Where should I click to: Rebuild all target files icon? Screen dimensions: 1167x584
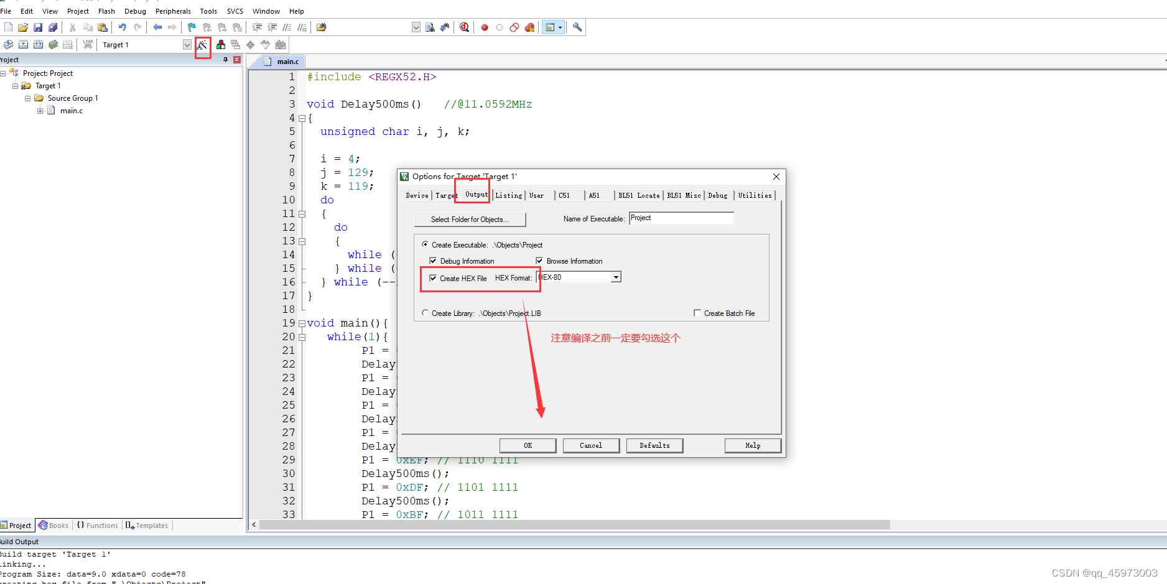coord(38,45)
